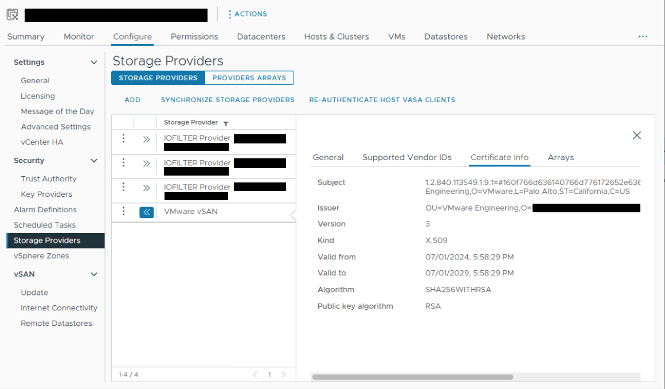Collapse the vSAN section in sidebar
The height and width of the screenshot is (389, 665).
(x=94, y=275)
